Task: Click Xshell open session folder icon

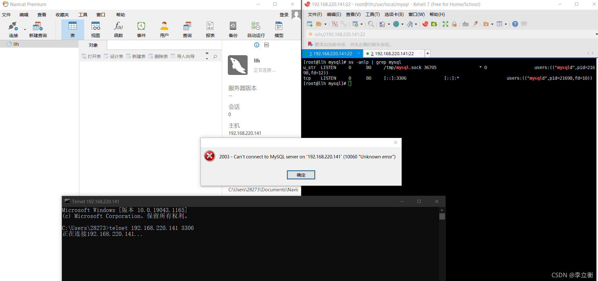Action: coord(319,24)
